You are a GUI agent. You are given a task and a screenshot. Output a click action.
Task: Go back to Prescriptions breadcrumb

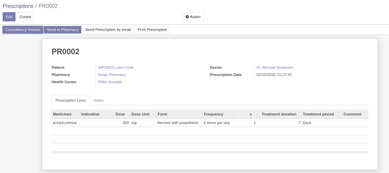coord(18,6)
